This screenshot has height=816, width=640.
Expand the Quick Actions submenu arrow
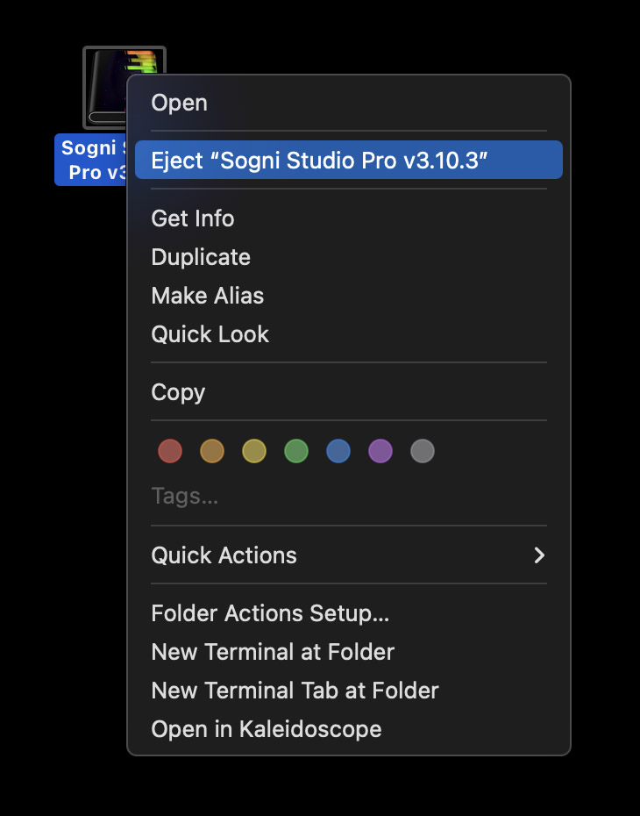539,555
